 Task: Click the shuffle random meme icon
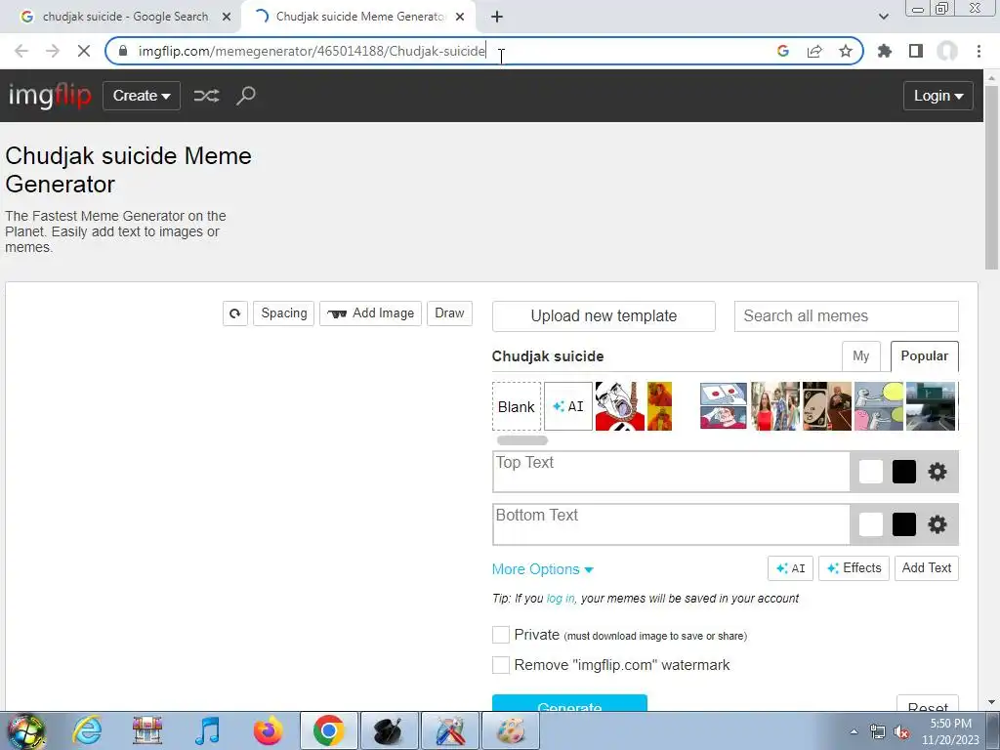point(207,96)
